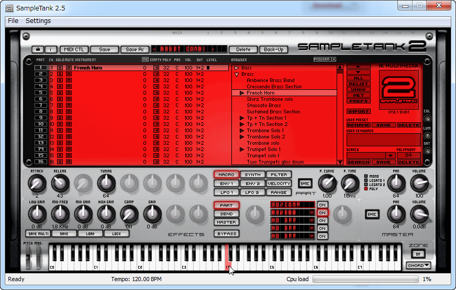456x290 pixels.
Task: Click the Master SYNC button
Action: click(372, 215)
